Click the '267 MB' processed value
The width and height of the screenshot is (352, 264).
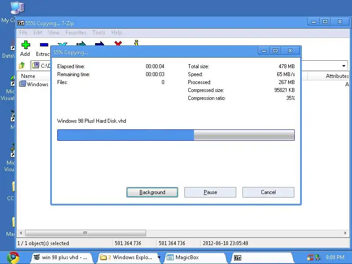pos(287,82)
